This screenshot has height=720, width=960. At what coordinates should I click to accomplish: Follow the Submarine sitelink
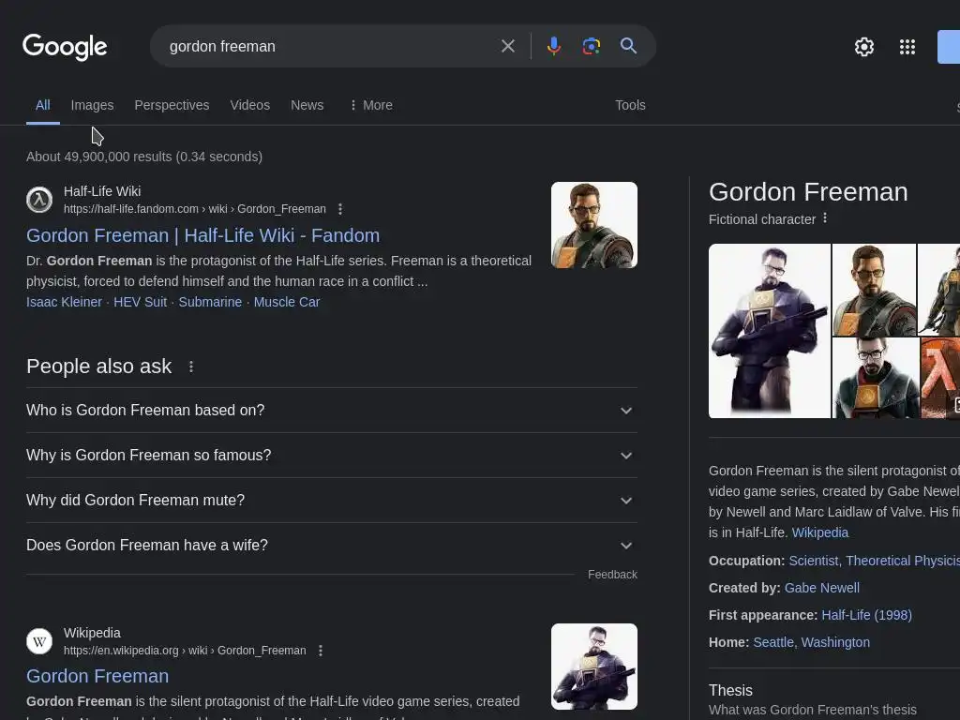click(x=210, y=302)
